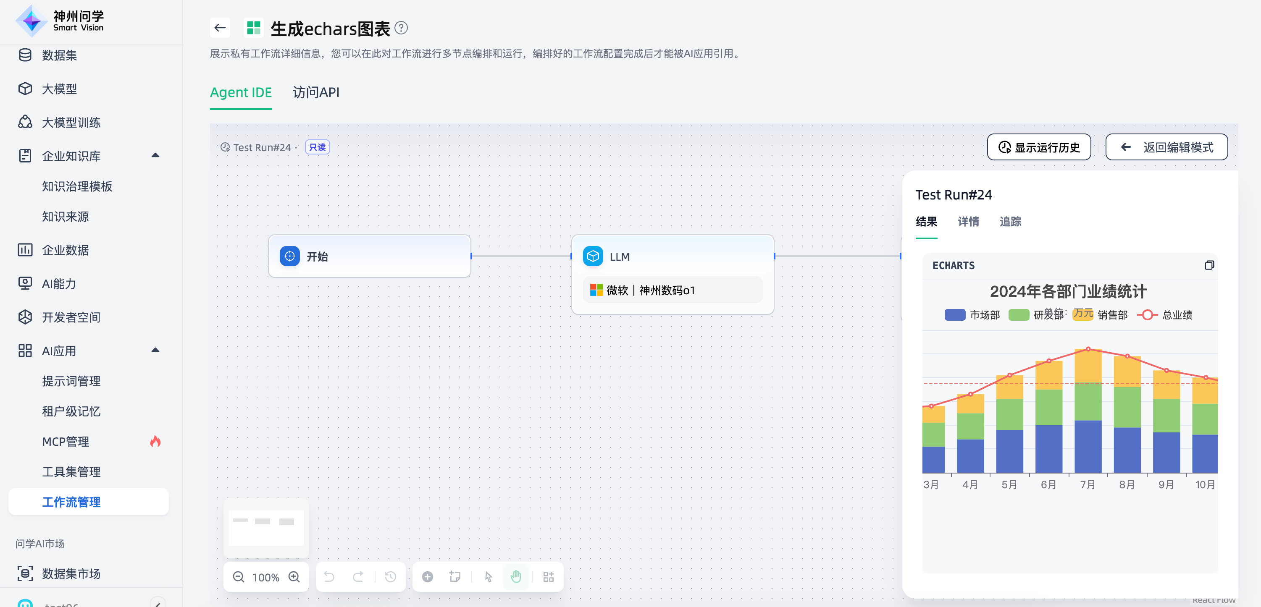Click the 开始 node target icon
The width and height of the screenshot is (1261, 607).
point(289,256)
